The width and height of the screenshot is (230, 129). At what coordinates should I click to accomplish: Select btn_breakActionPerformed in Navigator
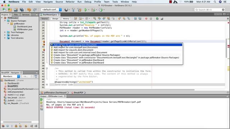(23, 89)
